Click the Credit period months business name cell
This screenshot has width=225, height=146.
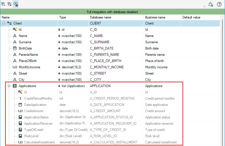pos(162,98)
